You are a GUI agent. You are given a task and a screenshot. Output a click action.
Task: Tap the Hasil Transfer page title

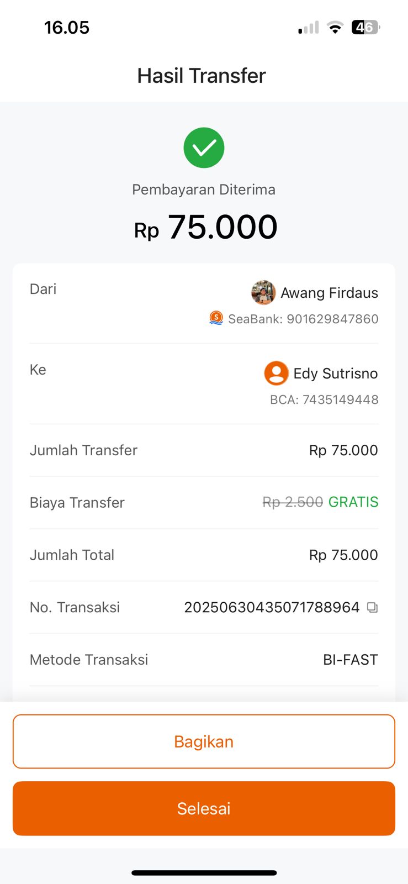(202, 76)
